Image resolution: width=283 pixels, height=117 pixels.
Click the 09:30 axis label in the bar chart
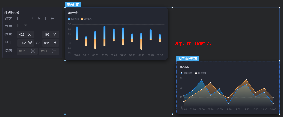coord(160,55)
